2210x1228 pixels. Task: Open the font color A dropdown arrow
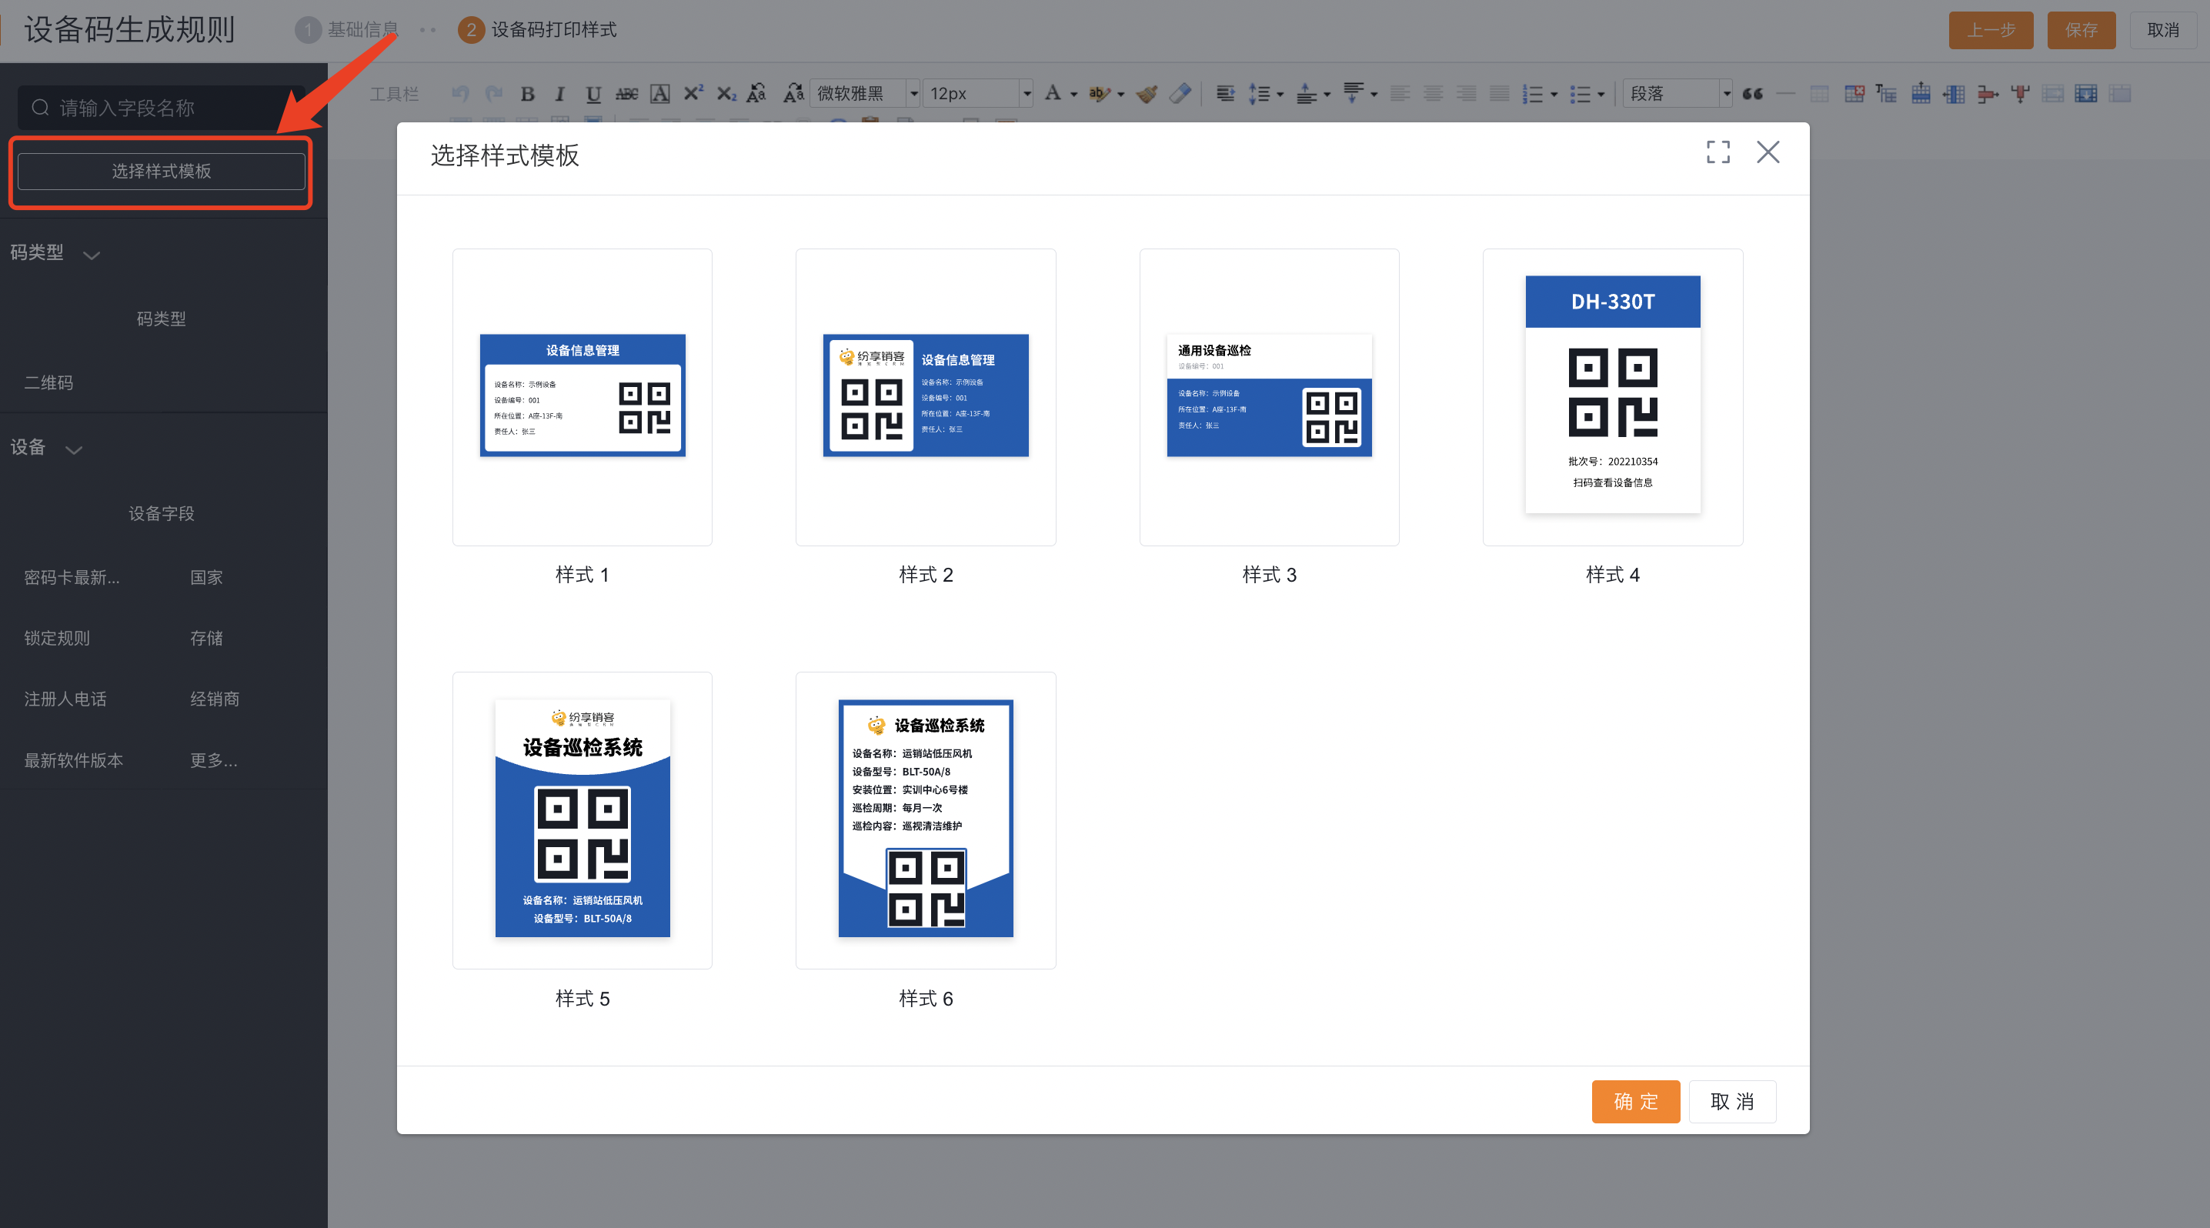point(1073,95)
